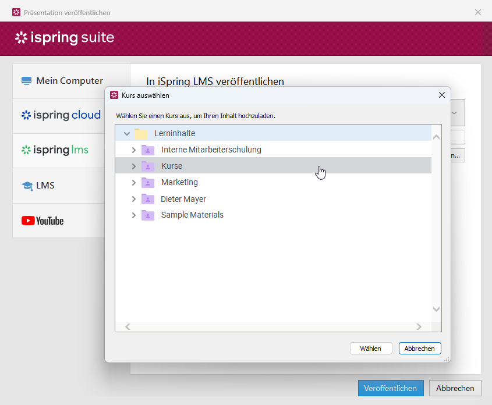Confirm selection with the Wählen button
The height and width of the screenshot is (405, 492).
click(x=371, y=348)
